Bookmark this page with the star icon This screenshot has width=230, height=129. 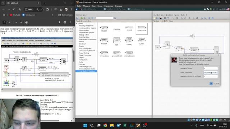pyautogui.click(x=42, y=9)
